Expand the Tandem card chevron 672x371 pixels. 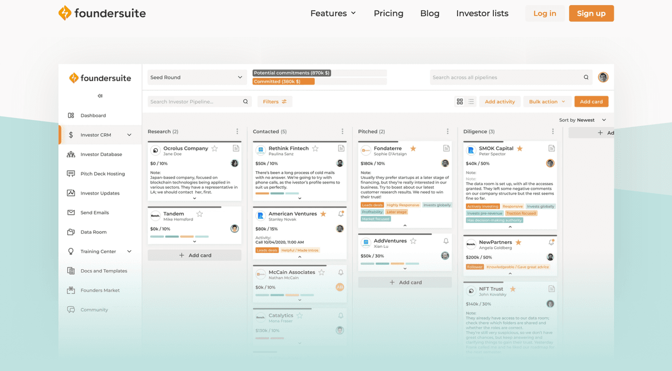[194, 242]
